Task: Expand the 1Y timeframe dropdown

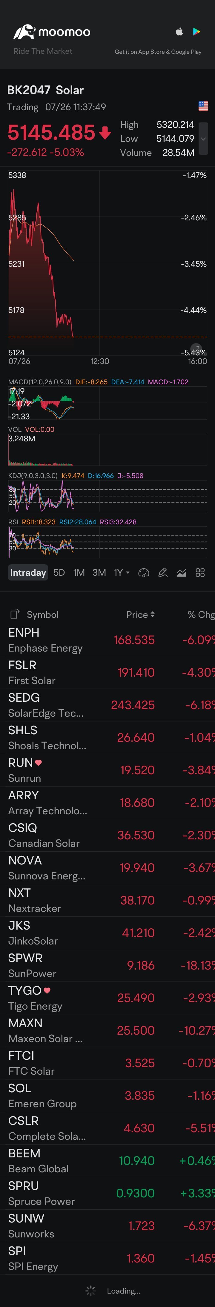Action: point(122,573)
